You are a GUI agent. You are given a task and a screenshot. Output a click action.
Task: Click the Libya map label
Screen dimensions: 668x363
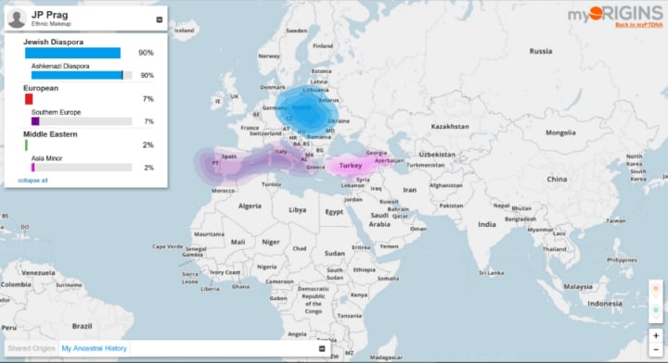(298, 210)
